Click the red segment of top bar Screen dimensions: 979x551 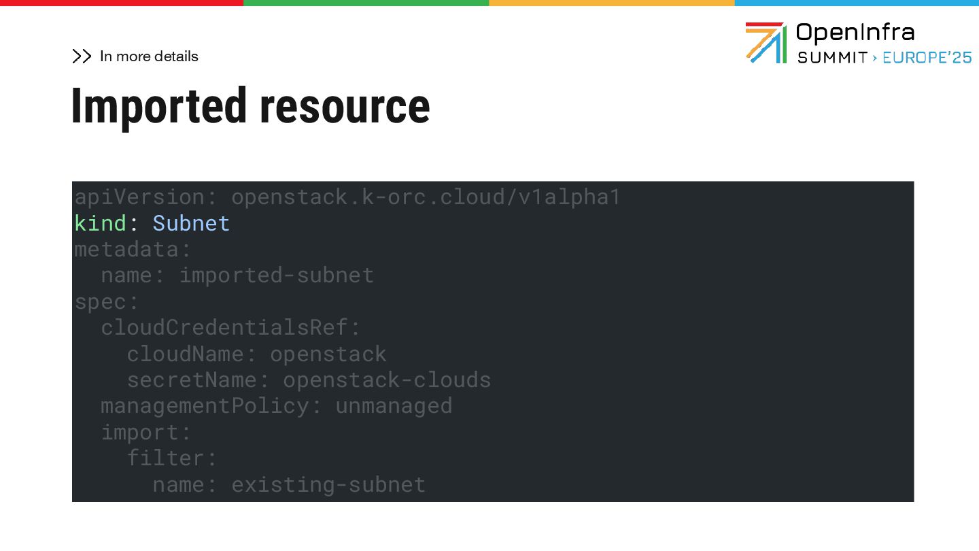122,3
